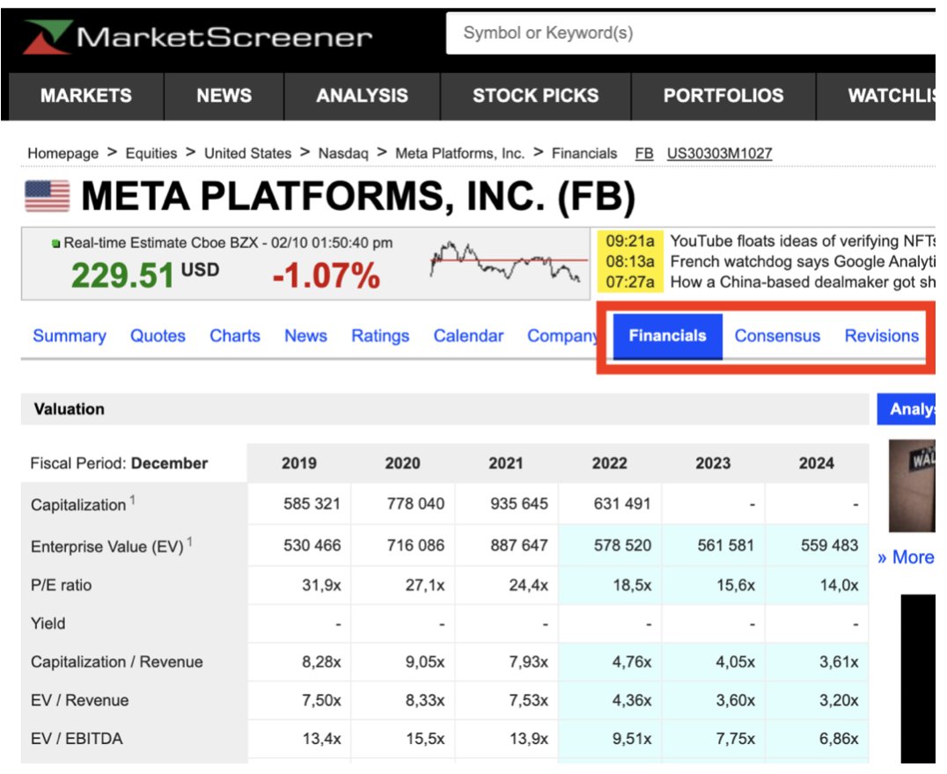947x774 pixels.
Task: Click the Enterprise Value (EV) row label
Action: [x=106, y=546]
